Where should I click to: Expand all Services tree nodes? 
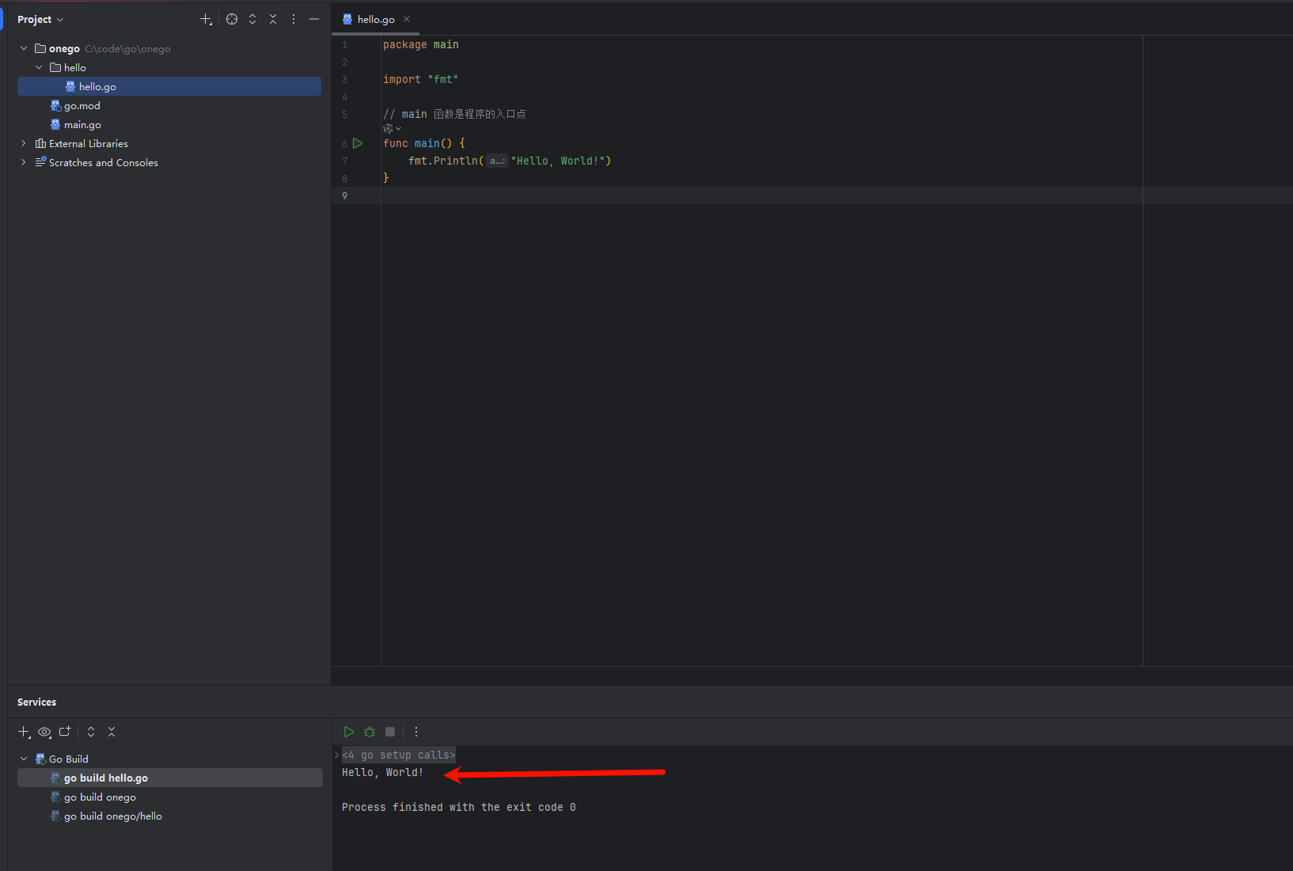pos(91,732)
